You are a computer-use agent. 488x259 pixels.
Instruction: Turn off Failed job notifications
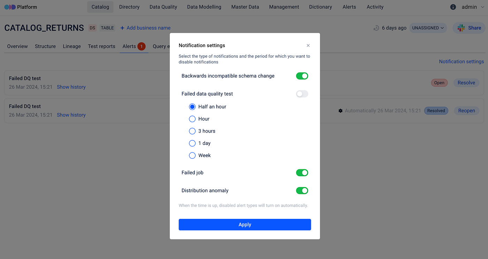pyautogui.click(x=302, y=172)
